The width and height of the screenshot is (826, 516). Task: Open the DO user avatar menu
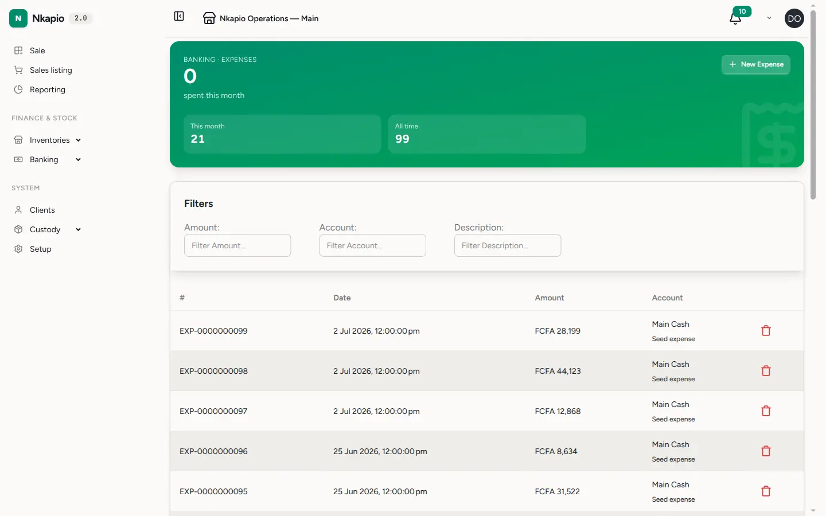[x=794, y=18]
